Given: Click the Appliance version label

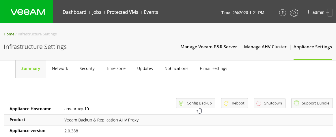Looking at the screenshot, I should (x=27, y=131).
